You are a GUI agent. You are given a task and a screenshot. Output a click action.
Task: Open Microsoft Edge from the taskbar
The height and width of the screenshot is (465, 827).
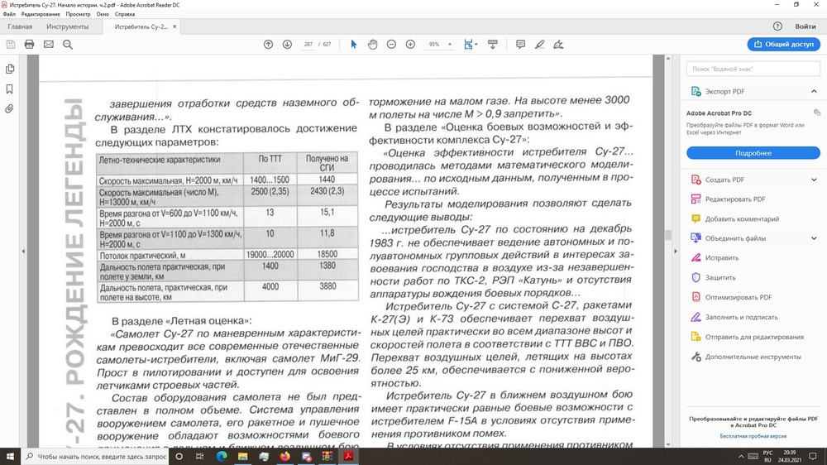222,457
